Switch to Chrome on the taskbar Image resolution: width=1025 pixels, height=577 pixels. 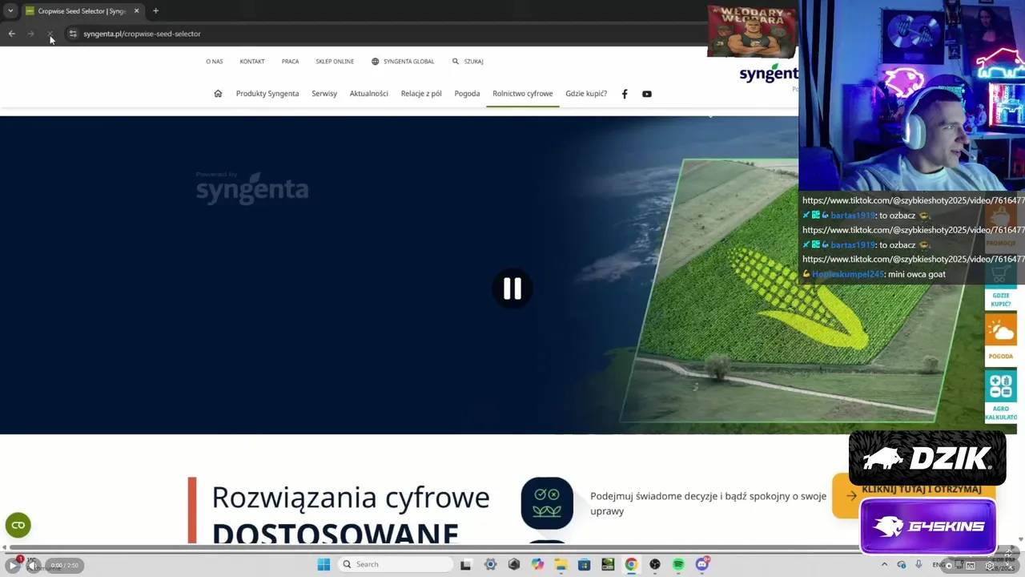pos(631,564)
